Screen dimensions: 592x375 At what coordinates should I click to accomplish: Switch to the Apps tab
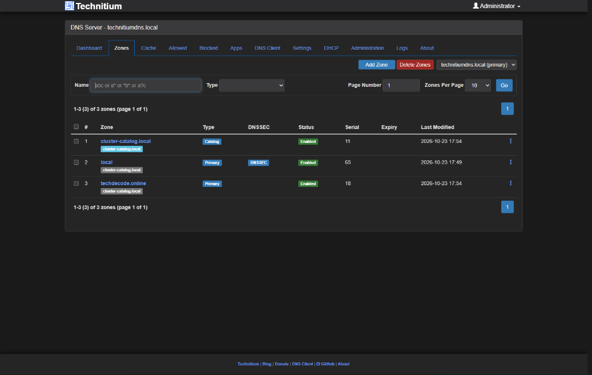236,48
